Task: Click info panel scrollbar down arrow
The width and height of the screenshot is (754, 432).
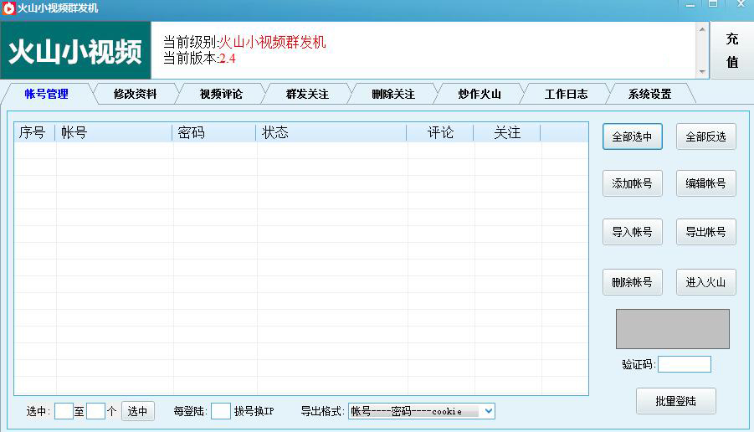Action: click(702, 72)
